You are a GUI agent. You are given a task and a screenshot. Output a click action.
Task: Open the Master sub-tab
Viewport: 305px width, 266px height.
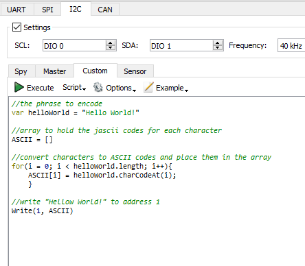(55, 71)
